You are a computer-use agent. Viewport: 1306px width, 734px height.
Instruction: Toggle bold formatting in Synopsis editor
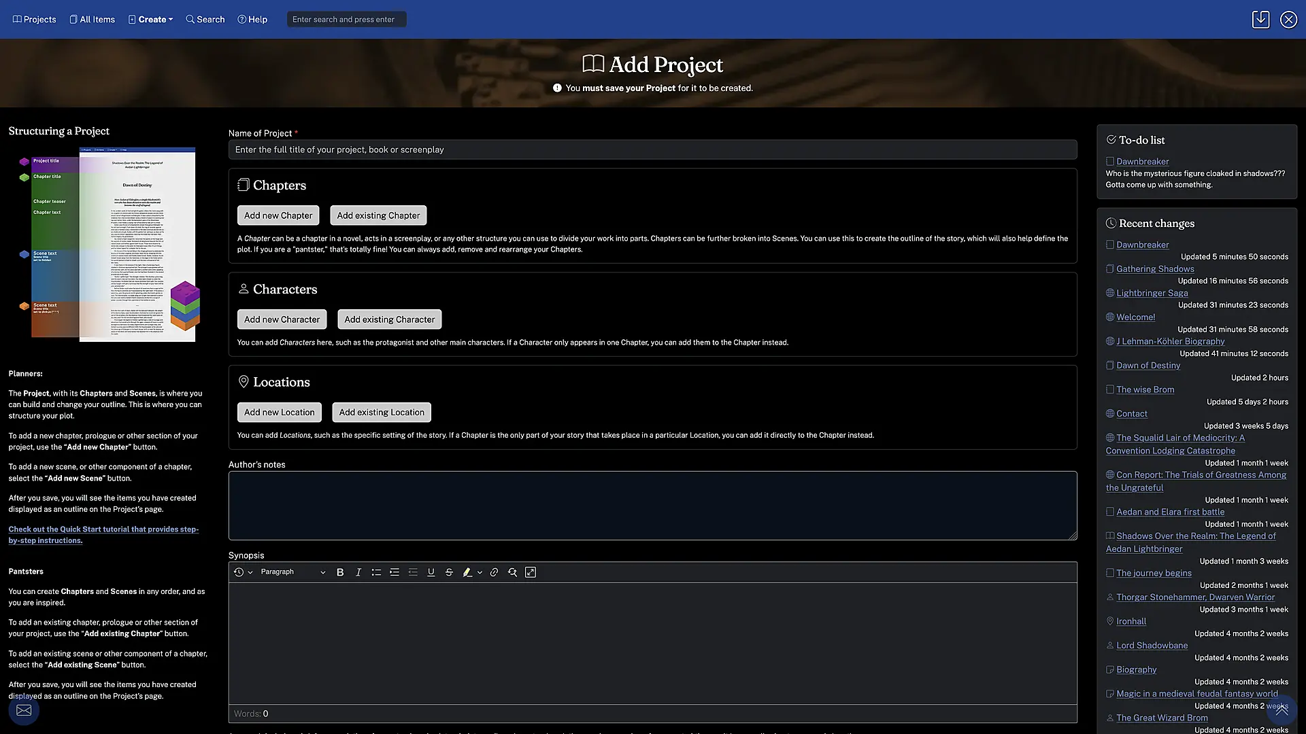[x=340, y=572]
